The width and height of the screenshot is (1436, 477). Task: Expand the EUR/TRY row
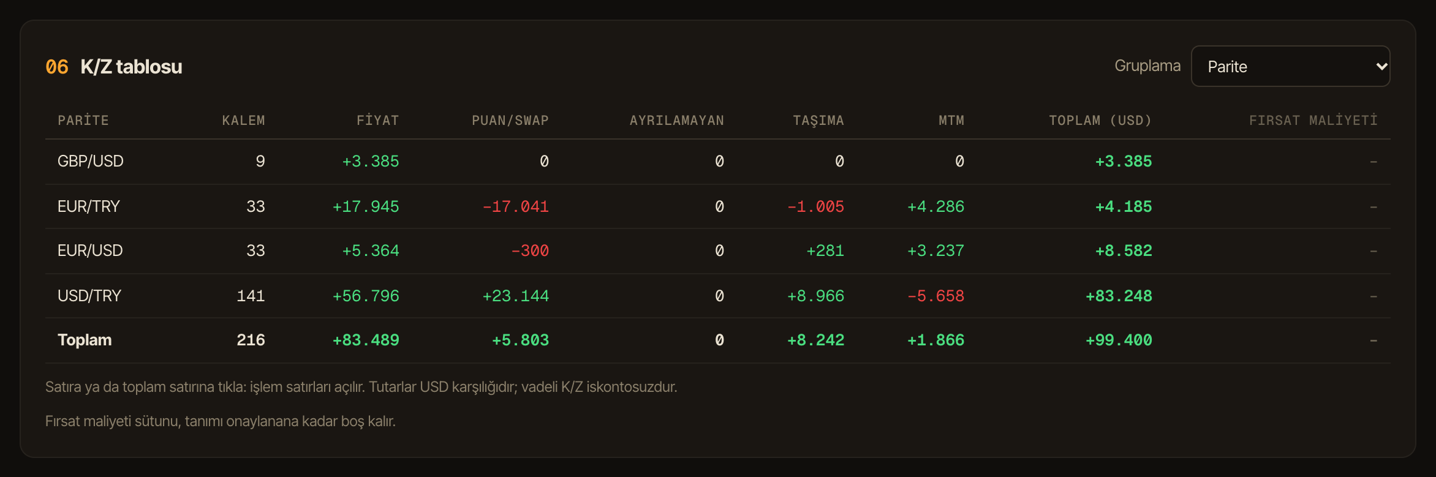[x=717, y=206]
